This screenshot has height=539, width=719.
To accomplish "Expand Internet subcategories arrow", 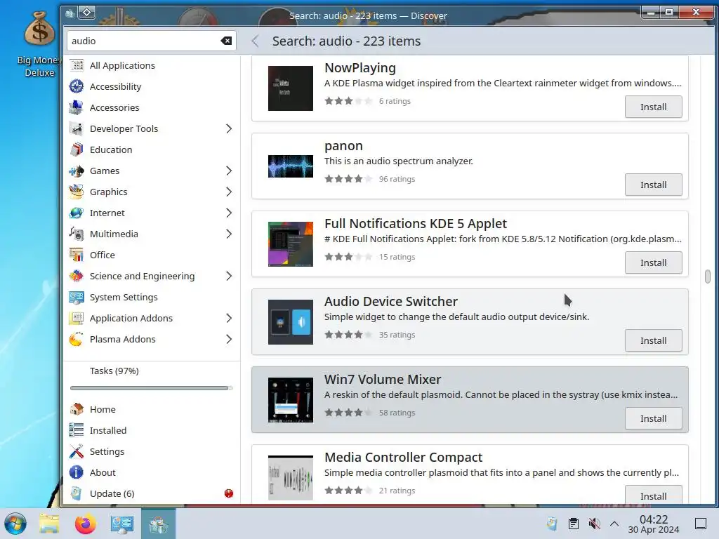I will tap(229, 213).
